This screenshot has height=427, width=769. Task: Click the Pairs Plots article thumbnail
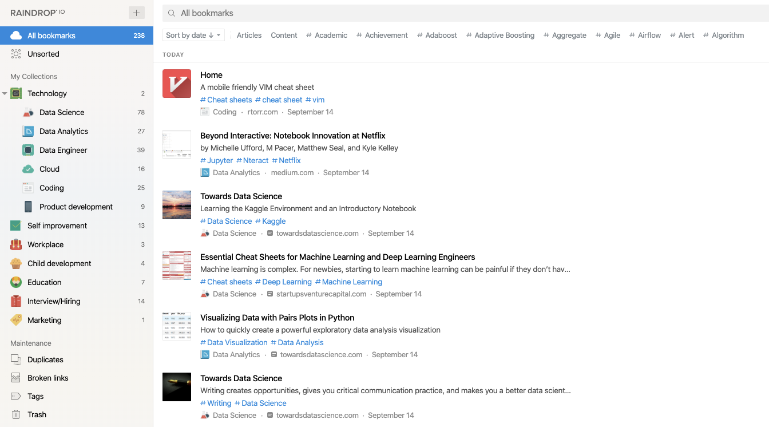(177, 326)
